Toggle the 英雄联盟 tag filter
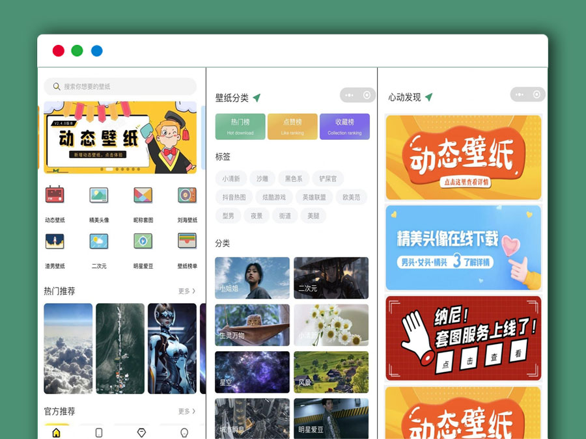586x439 pixels. [x=314, y=197]
